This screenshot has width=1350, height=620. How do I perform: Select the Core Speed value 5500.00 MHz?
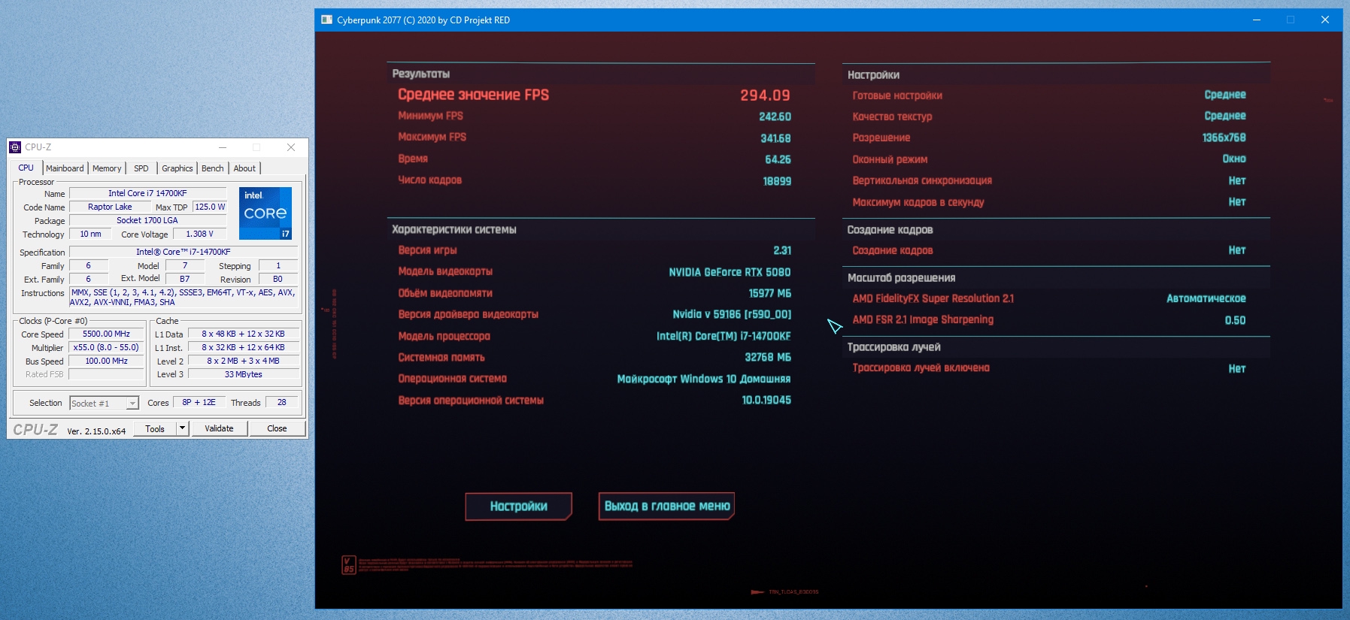(x=106, y=334)
